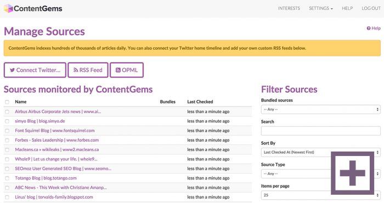384x203 pixels.
Task: Check the ABC News This Week checkbox
Action: [x=7, y=188]
